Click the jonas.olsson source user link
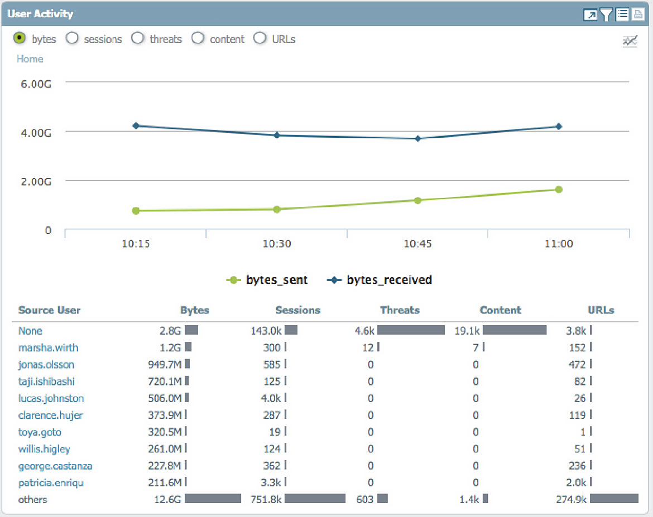653x517 pixels. coord(46,365)
